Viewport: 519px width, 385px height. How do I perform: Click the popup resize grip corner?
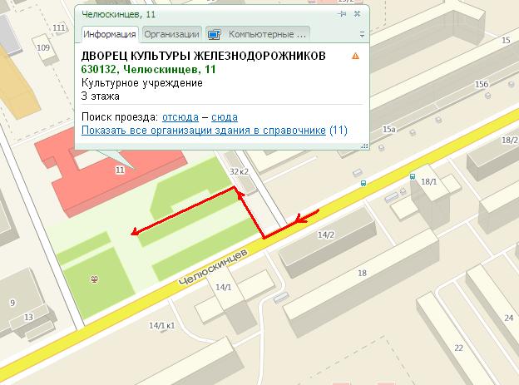365,146
